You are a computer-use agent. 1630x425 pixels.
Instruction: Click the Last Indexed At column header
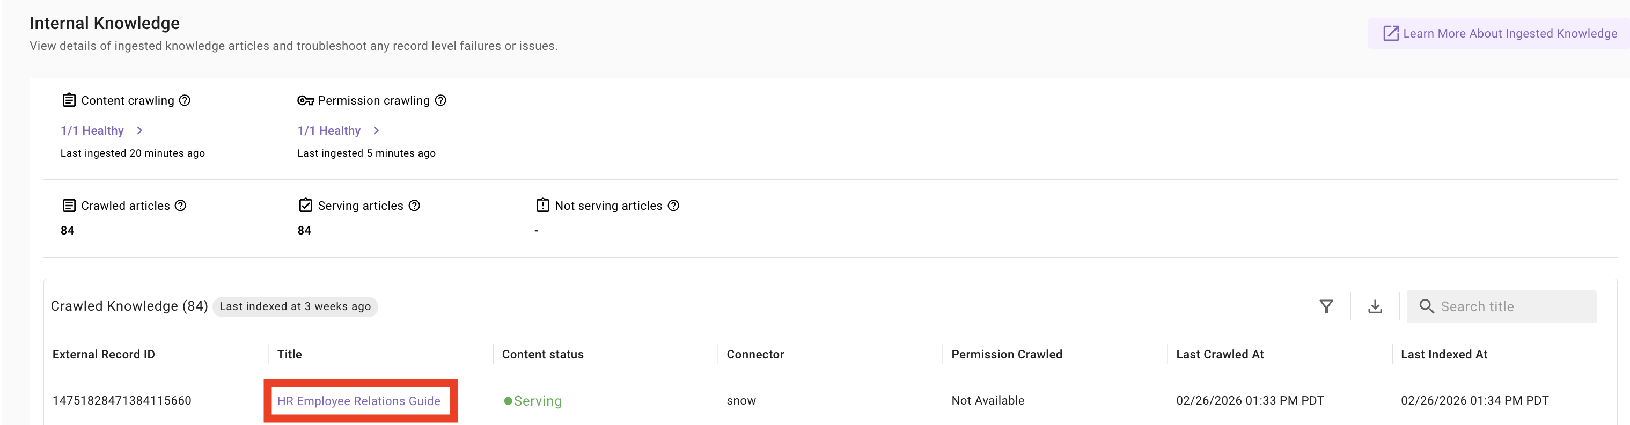1443,354
